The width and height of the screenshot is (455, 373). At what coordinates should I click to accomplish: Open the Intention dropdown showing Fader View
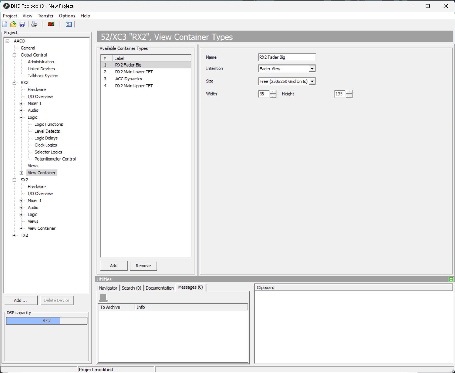point(312,68)
